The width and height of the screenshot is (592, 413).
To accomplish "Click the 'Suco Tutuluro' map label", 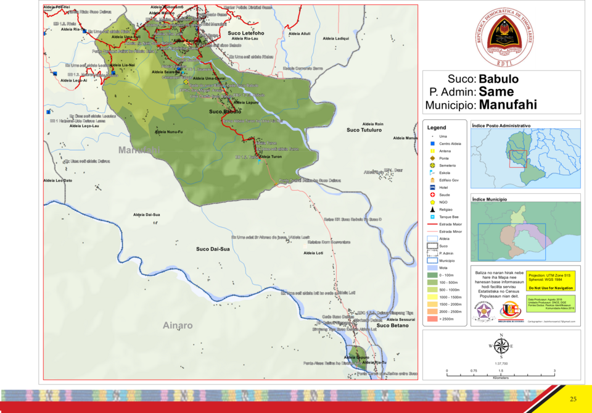I will (x=364, y=130).
